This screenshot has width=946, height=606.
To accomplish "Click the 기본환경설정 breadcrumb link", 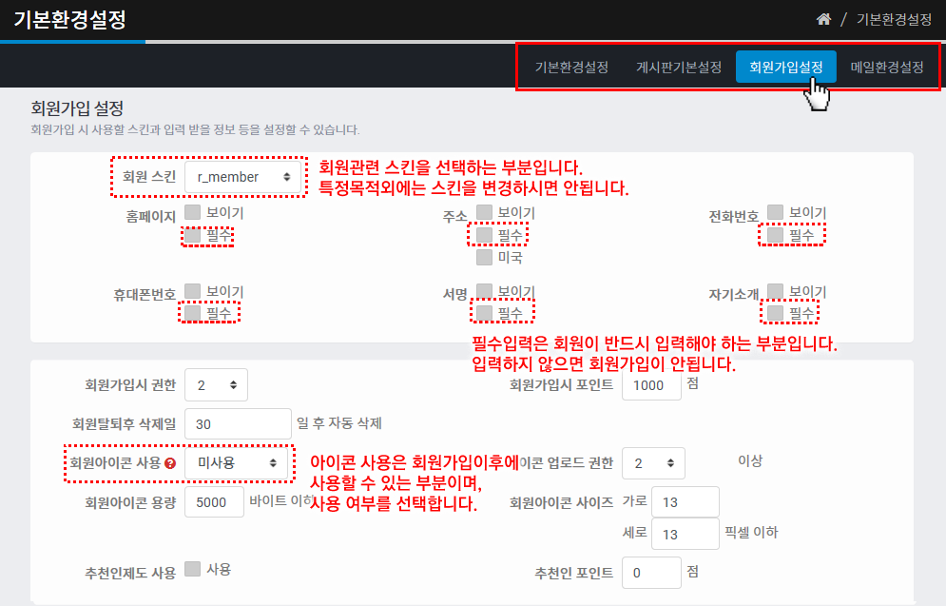I will point(895,19).
